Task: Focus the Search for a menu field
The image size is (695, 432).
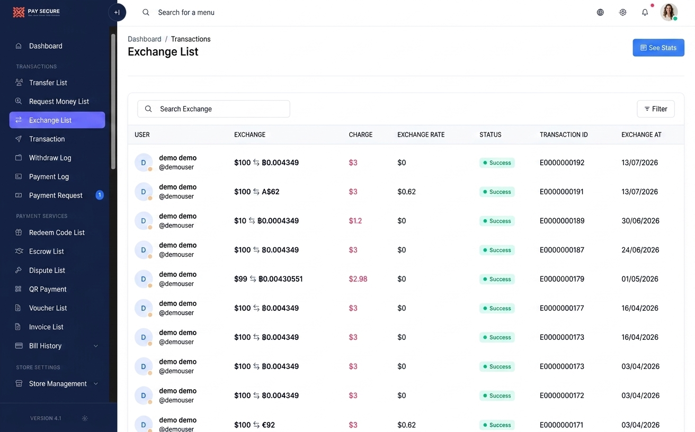Action: click(x=186, y=12)
